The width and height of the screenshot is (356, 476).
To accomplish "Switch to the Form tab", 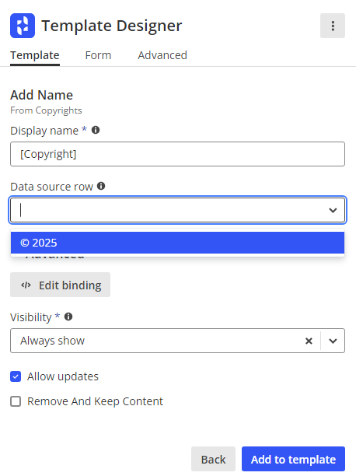I will (x=98, y=55).
